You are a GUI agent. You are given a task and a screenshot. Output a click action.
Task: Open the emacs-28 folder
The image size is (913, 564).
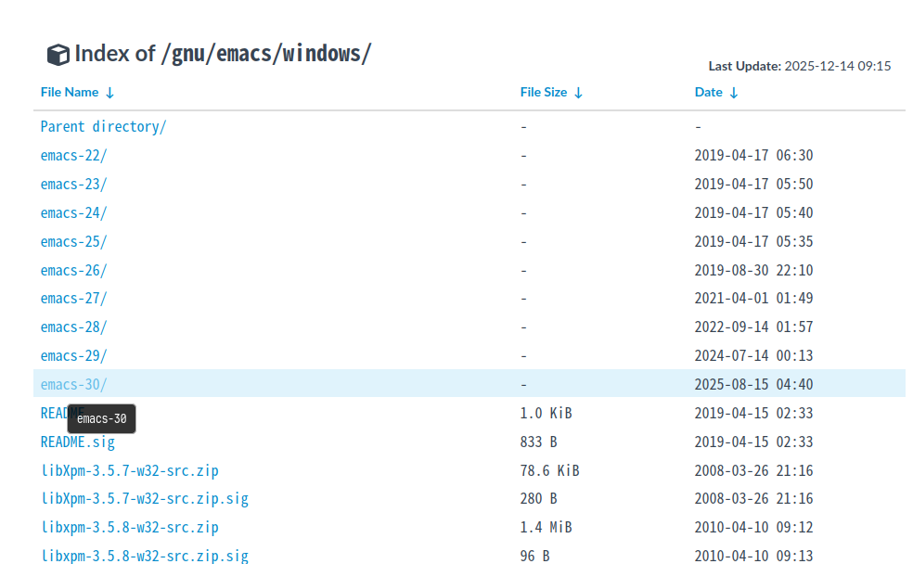click(73, 327)
